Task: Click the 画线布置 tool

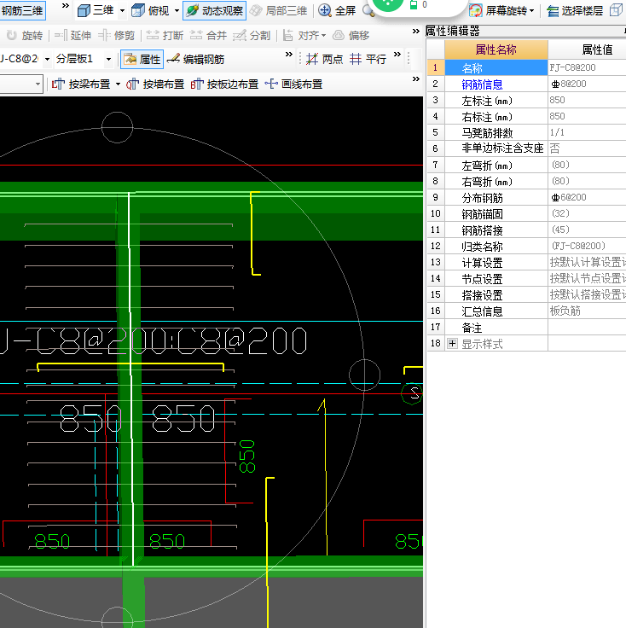Action: point(293,84)
